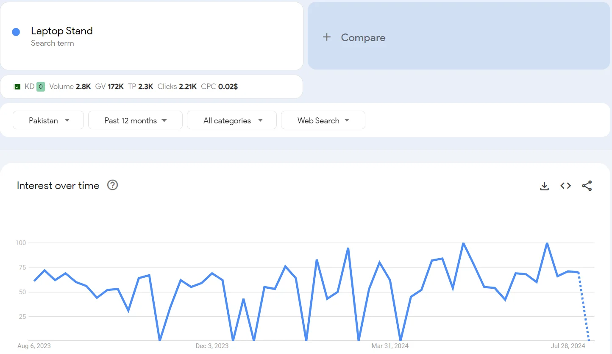Toggle the blue Laptop Stand series dot

click(x=16, y=32)
